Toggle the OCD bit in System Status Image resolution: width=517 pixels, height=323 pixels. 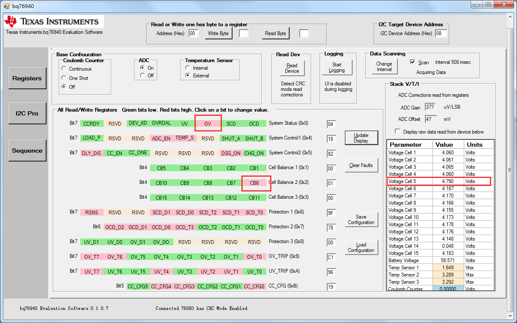[x=254, y=124]
